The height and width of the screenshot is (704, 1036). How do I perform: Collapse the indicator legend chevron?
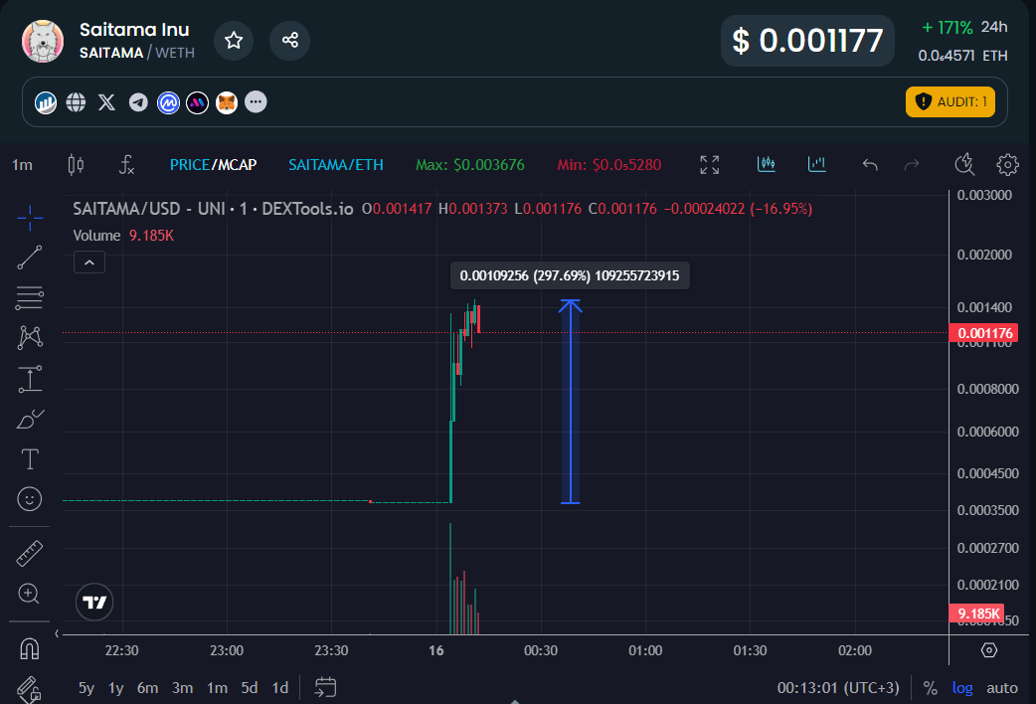point(89,263)
